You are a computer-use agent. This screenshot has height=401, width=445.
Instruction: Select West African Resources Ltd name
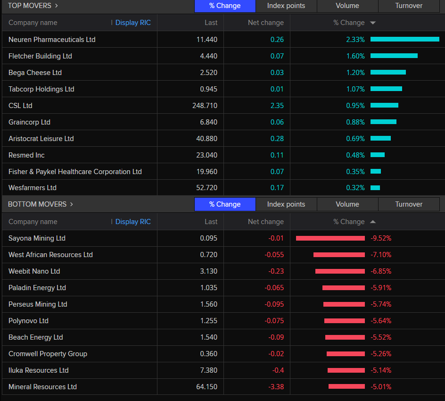tap(50, 255)
